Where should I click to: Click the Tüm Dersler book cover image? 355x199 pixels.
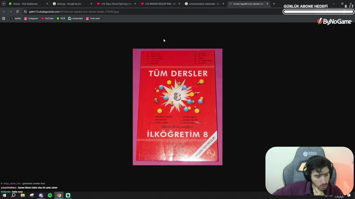point(177,107)
